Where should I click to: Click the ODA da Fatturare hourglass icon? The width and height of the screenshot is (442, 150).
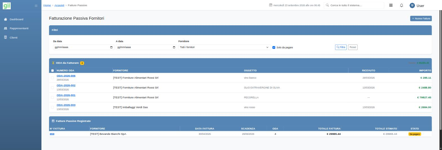[53, 63]
